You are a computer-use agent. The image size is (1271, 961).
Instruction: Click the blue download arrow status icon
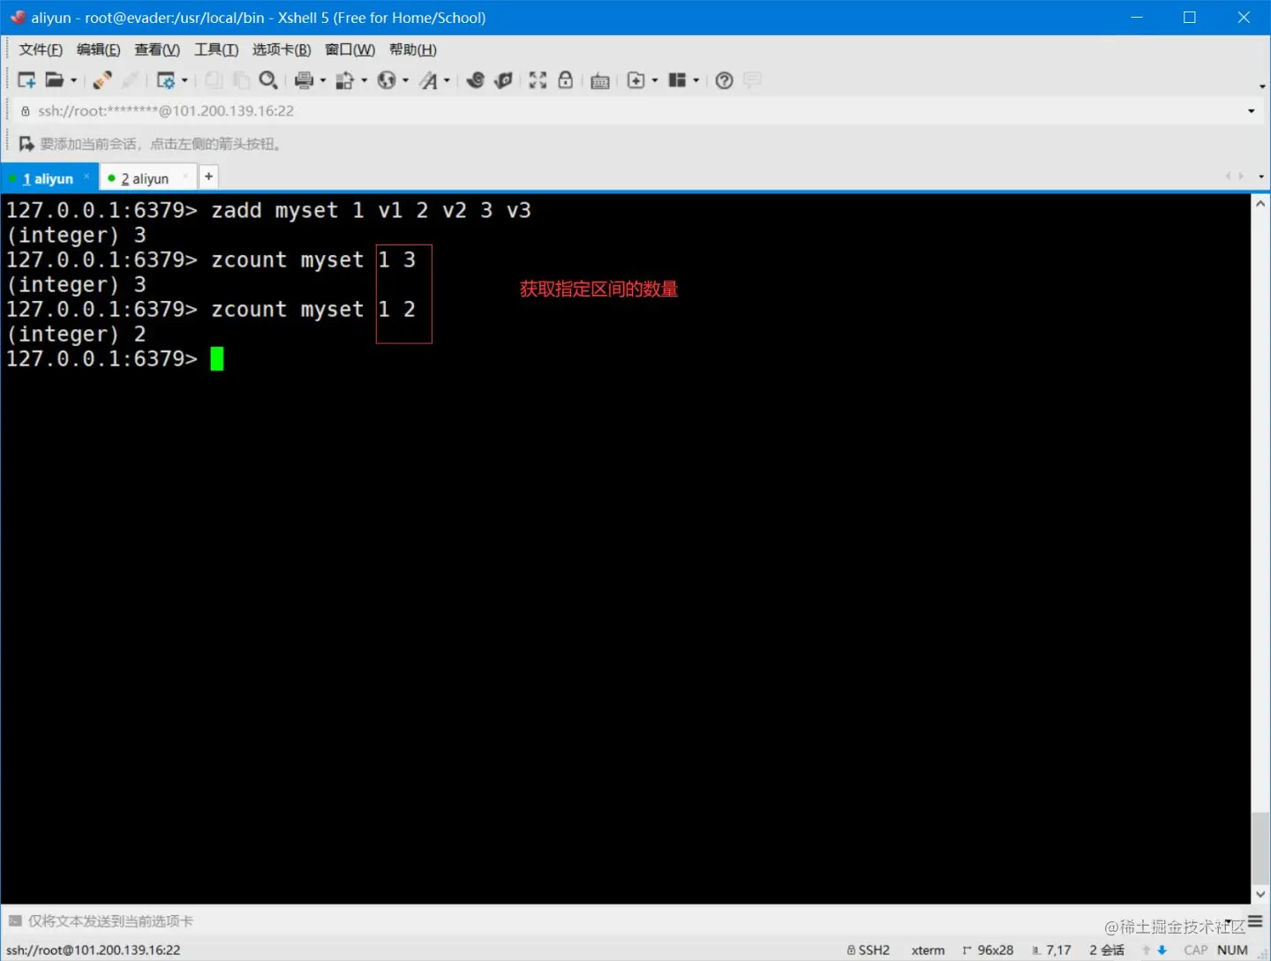click(x=1162, y=950)
